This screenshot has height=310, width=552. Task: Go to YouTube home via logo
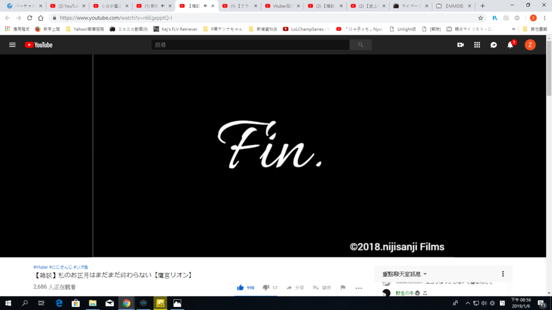pos(39,45)
